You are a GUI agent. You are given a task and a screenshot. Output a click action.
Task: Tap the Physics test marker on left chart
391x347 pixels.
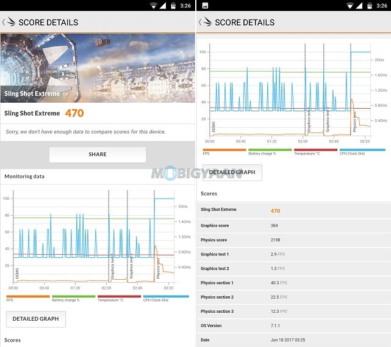pyautogui.click(x=158, y=269)
